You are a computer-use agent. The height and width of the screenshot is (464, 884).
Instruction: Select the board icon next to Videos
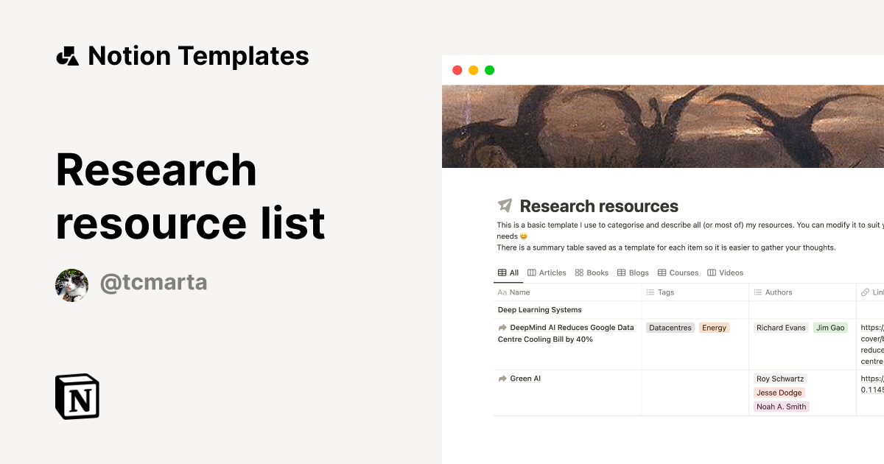pos(710,273)
